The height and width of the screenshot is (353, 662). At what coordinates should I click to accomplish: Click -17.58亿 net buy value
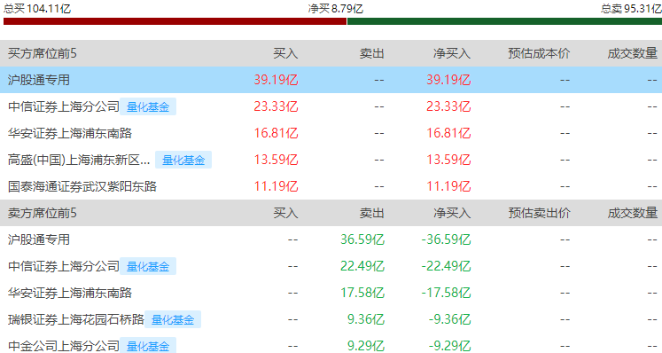tap(447, 293)
